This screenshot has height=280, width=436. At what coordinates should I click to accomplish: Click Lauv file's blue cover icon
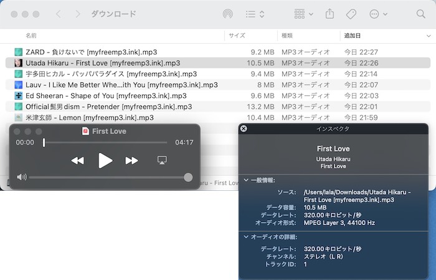(18, 85)
